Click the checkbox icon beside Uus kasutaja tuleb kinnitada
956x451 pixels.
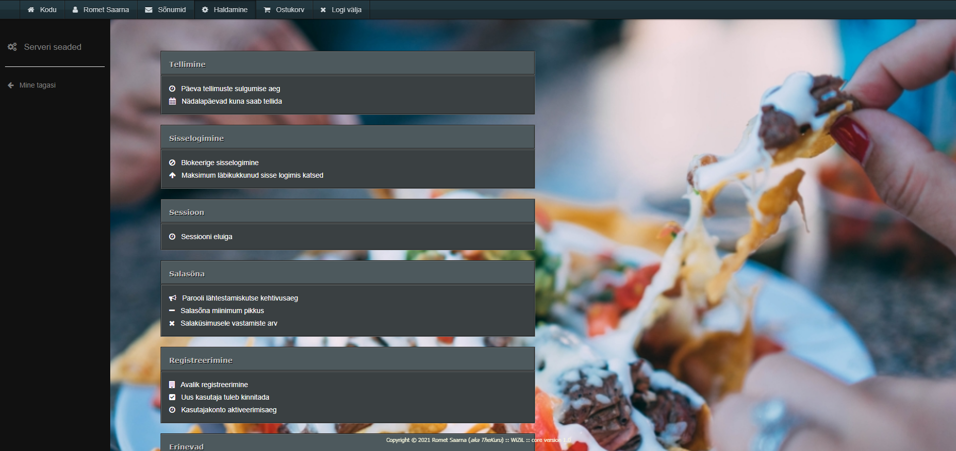pos(172,397)
